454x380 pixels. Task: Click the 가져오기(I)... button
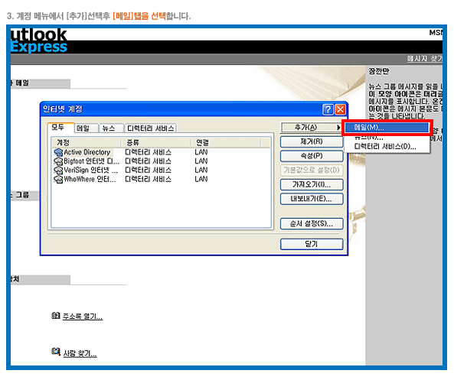tap(312, 184)
